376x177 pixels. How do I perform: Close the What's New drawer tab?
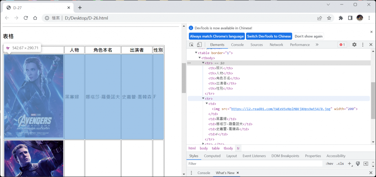238,173
